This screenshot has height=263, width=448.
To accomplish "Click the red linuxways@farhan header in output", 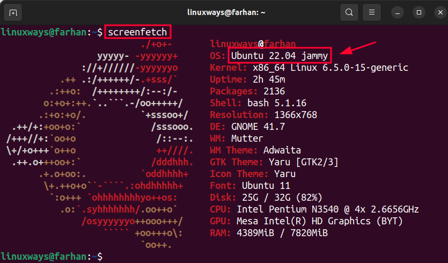I will click(253, 43).
